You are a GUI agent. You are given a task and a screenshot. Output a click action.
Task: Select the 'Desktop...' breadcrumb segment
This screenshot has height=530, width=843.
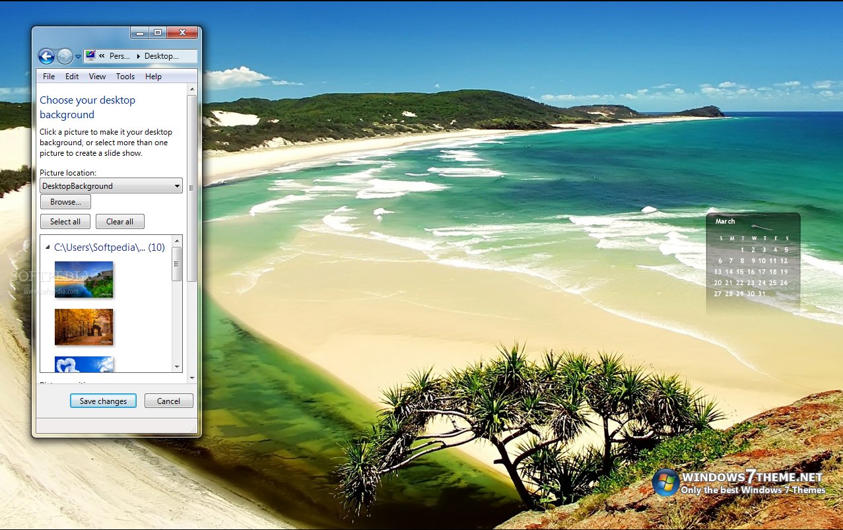[x=162, y=56]
